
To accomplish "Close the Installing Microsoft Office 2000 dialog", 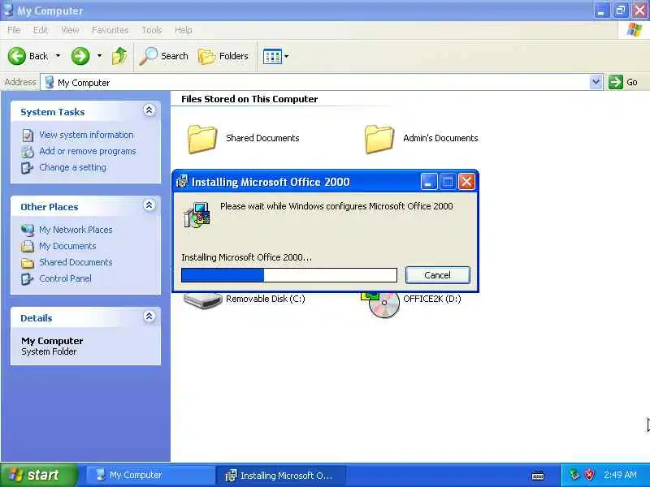I will point(466,181).
